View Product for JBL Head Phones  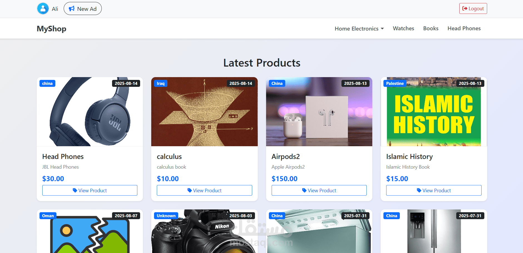[x=90, y=190]
